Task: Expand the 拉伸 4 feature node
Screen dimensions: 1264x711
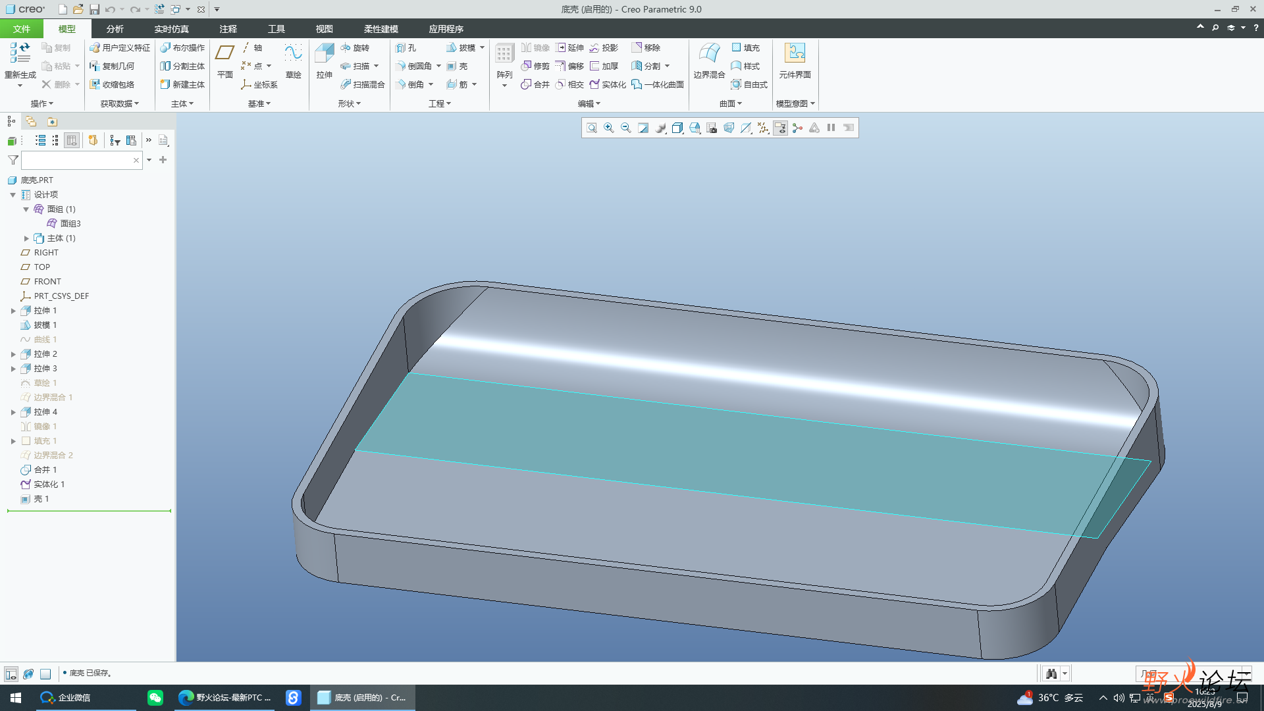Action: click(x=13, y=412)
